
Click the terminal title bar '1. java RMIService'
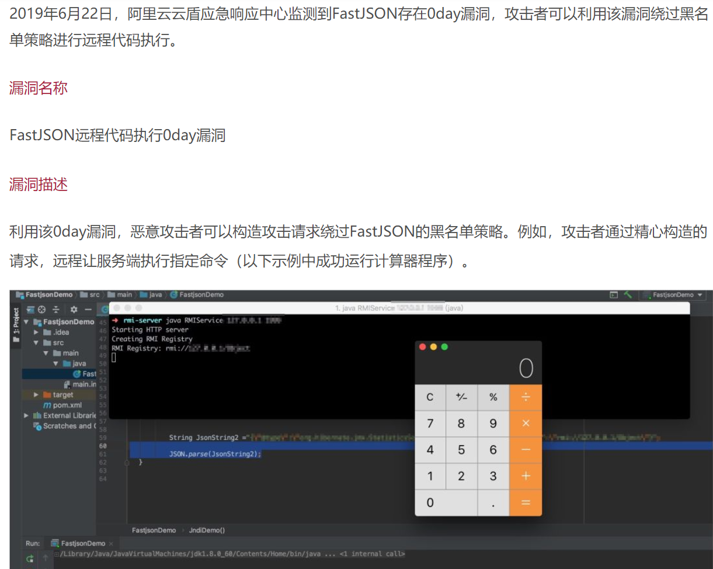(399, 308)
